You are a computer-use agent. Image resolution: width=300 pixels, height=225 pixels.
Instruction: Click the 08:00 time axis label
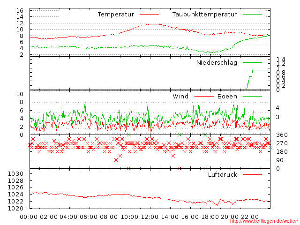(x=109, y=217)
